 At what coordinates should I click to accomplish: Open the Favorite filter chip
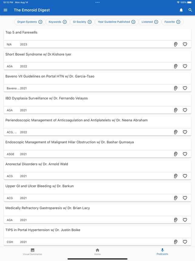tap(173, 22)
